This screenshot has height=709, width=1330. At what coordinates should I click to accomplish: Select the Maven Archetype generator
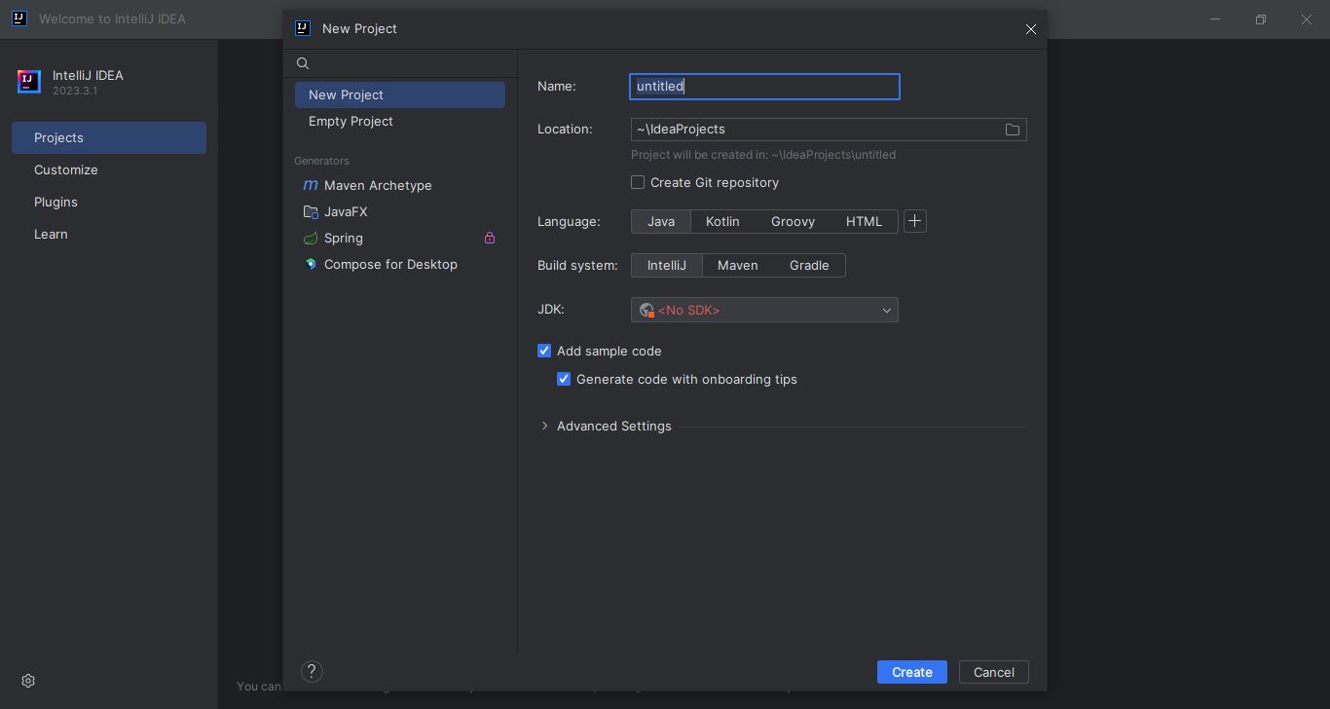coord(399,185)
